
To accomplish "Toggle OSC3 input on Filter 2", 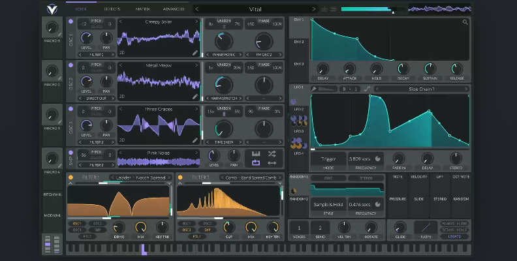I will (187, 230).
